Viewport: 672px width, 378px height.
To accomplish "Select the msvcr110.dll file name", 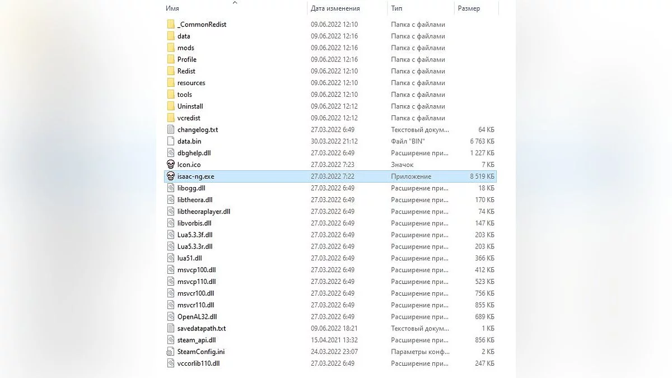I will (196, 305).
